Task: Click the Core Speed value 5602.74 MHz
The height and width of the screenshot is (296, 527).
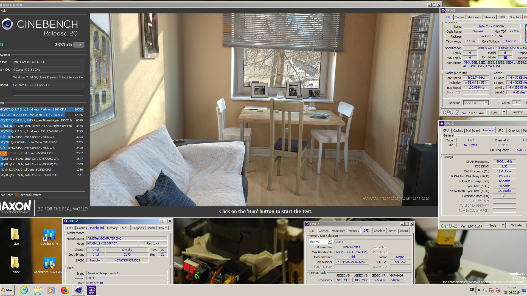Action: coord(476,78)
